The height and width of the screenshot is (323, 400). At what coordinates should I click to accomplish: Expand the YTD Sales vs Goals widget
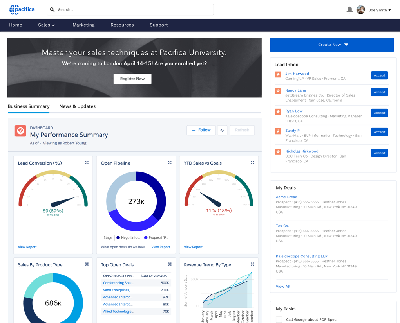click(x=253, y=162)
